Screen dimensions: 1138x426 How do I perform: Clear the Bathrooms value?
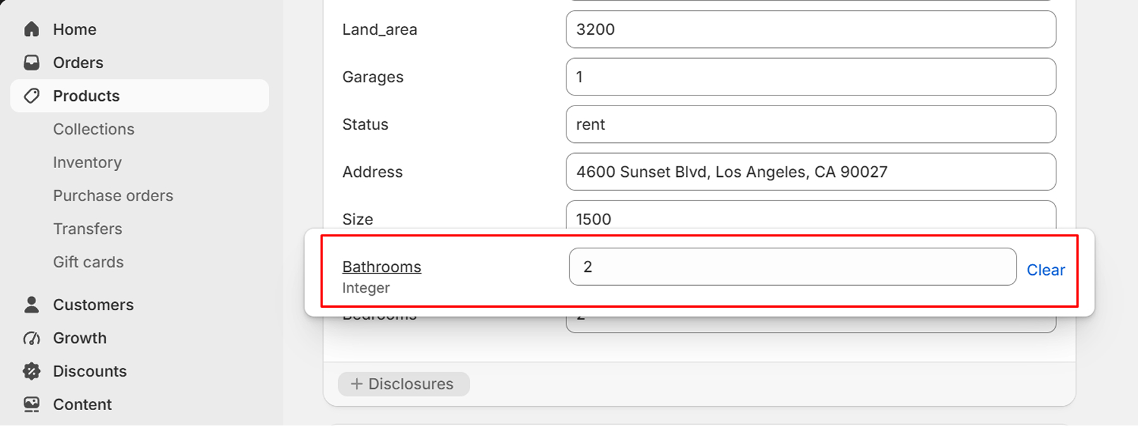[x=1046, y=270]
